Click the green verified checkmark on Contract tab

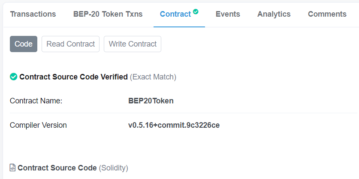click(x=196, y=12)
